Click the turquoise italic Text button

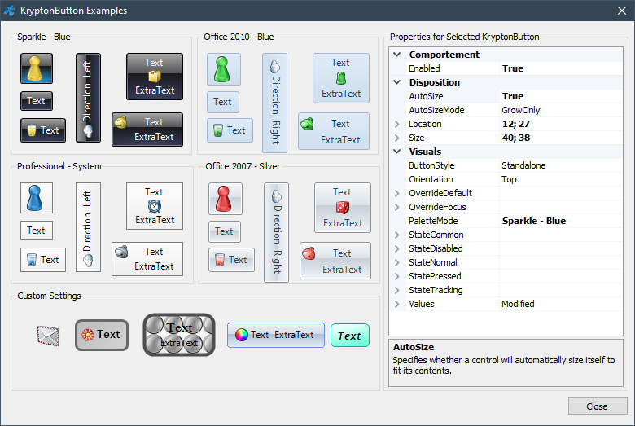pyautogui.click(x=350, y=336)
